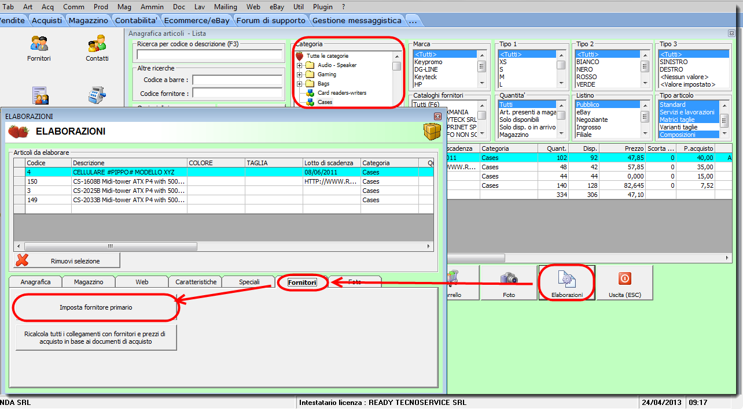
Task: Click the yellow boxes icon in Elaborazioni header
Action: [x=432, y=132]
